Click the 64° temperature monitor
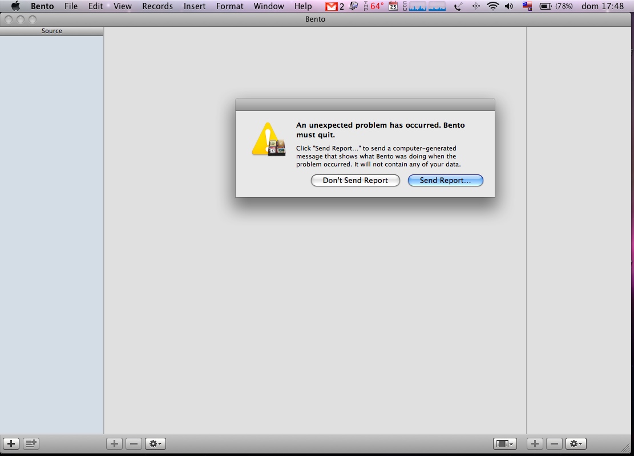The height and width of the screenshot is (456, 634). (x=373, y=6)
